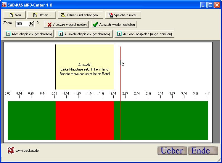Open the Ueber about button

pyautogui.click(x=172, y=151)
